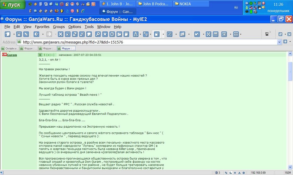Open the Options menu
Viewport: 293px width, 175px height.
click(x=75, y=27)
